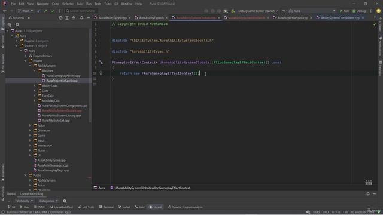Click the lightbulb quick-fix icon on line 10
The width and height of the screenshot is (383, 215).
click(x=101, y=73)
